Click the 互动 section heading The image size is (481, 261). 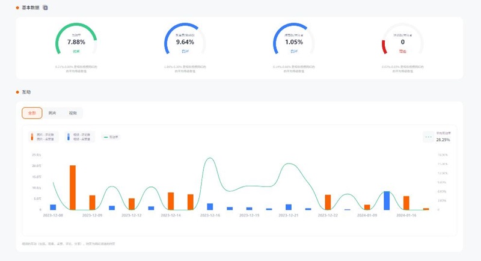pos(26,92)
